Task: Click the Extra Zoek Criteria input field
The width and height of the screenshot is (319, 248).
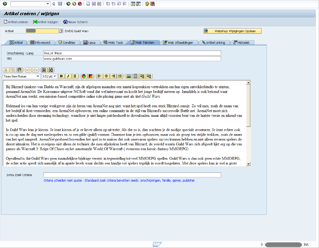Action: coord(132,175)
